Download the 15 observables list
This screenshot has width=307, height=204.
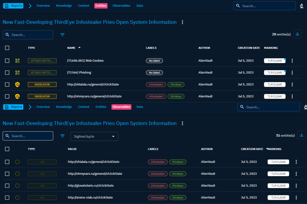[301, 135]
